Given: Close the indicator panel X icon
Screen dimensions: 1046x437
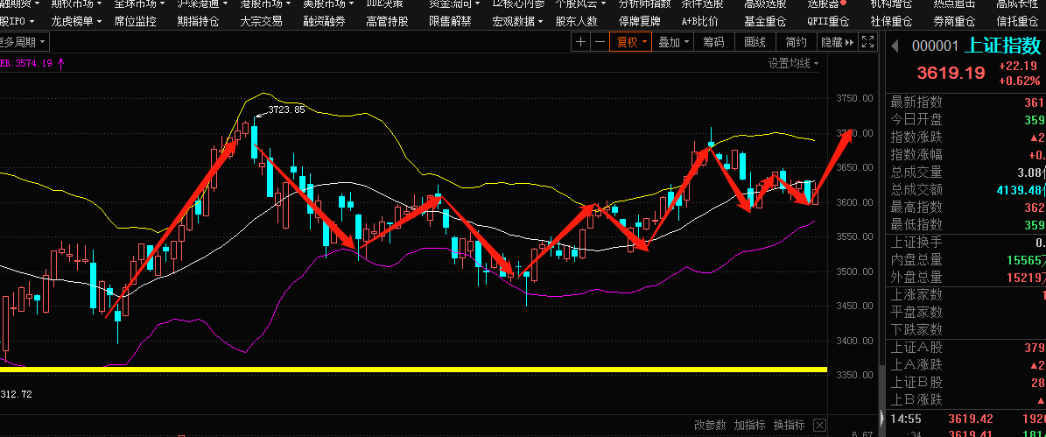Looking at the screenshot, I should tap(819, 425).
